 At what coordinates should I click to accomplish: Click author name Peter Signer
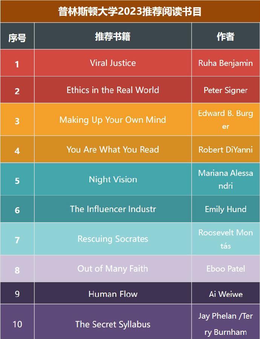(x=225, y=90)
